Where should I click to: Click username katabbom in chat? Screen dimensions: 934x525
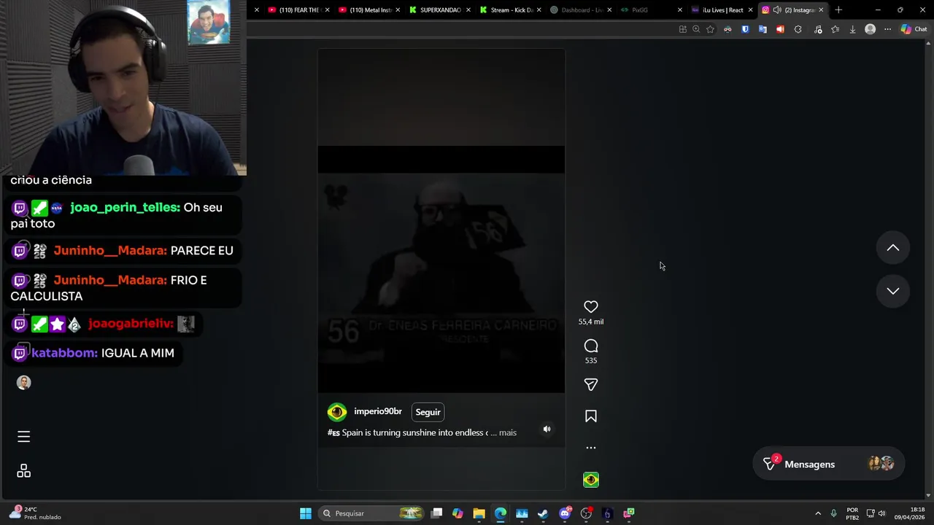click(x=64, y=353)
